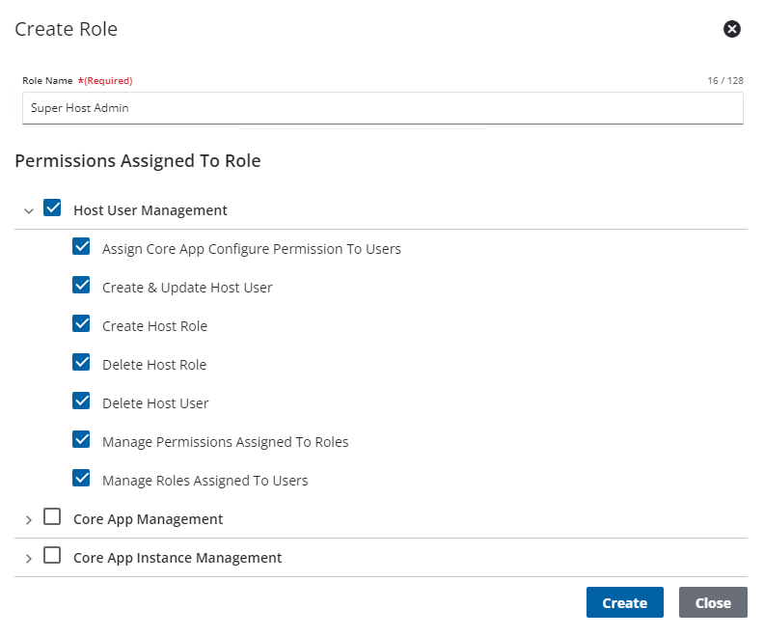Disable the Delete Host Role permission

[x=81, y=363]
